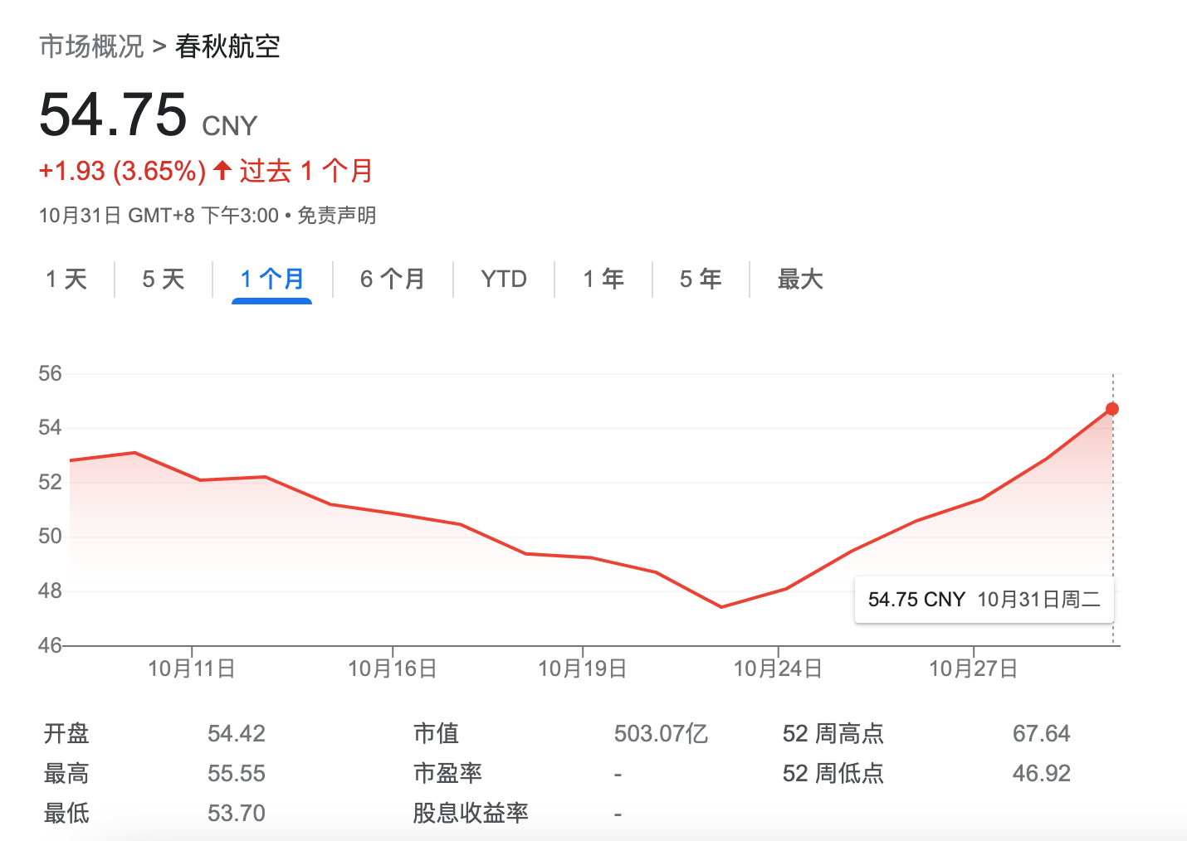Click the 52 周高点 label
The image size is (1187, 841).
[x=833, y=733]
